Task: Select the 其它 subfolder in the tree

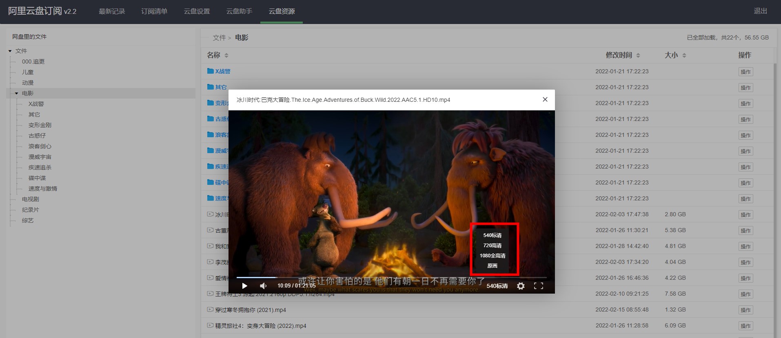Action: pos(34,114)
